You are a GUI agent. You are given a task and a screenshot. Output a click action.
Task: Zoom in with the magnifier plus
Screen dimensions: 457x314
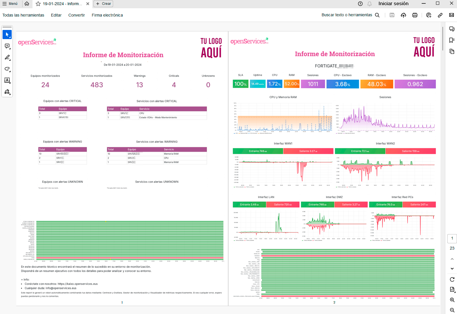pos(452,300)
